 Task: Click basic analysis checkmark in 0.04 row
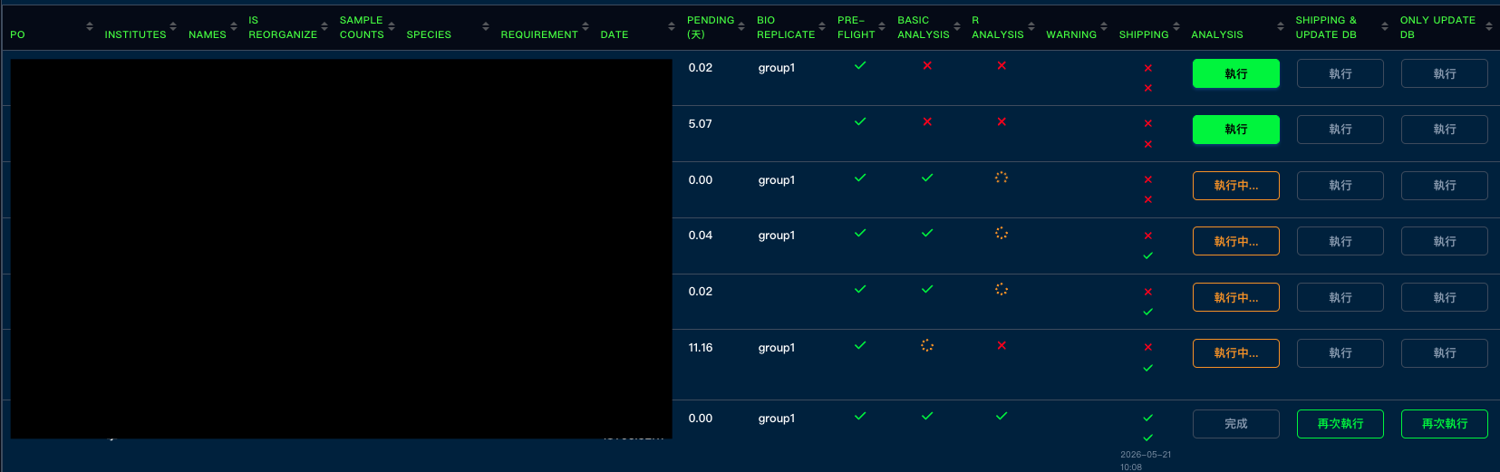[x=927, y=233]
